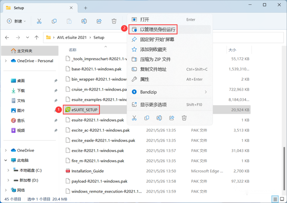Image resolution: width=287 pixels, height=203 pixels.
Task: Click the vertical scrollbar of the file list
Action: pos(284,168)
